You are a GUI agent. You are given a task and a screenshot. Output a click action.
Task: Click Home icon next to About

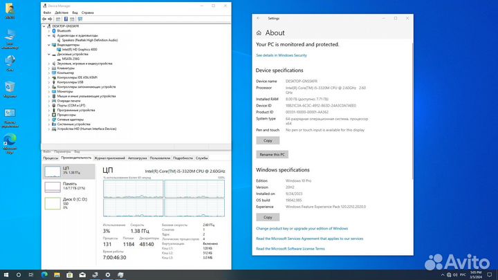(259, 33)
